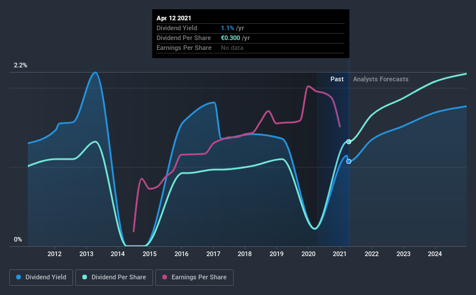Click the €0.300 dividend per share value
Viewport: 476px width, 295px height.
click(230, 38)
